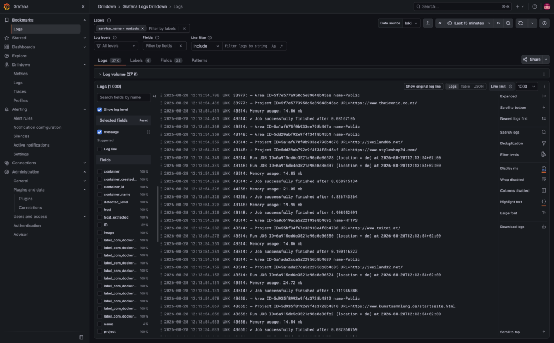Switch log view to Table
Screen dimensions: 554x343
(x=465, y=87)
